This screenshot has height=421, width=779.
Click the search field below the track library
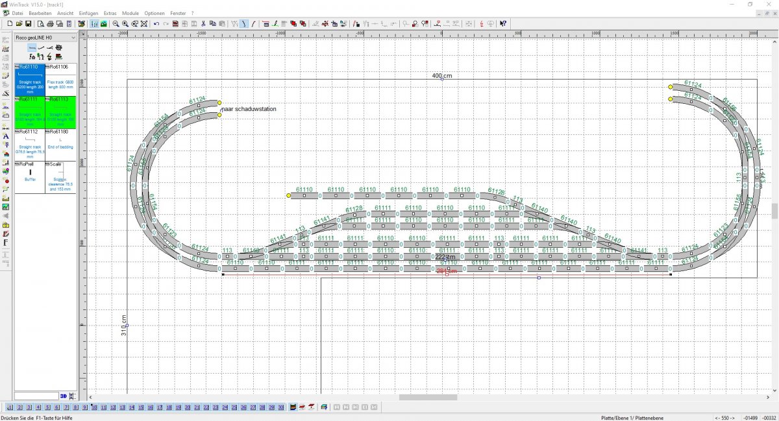tap(37, 396)
